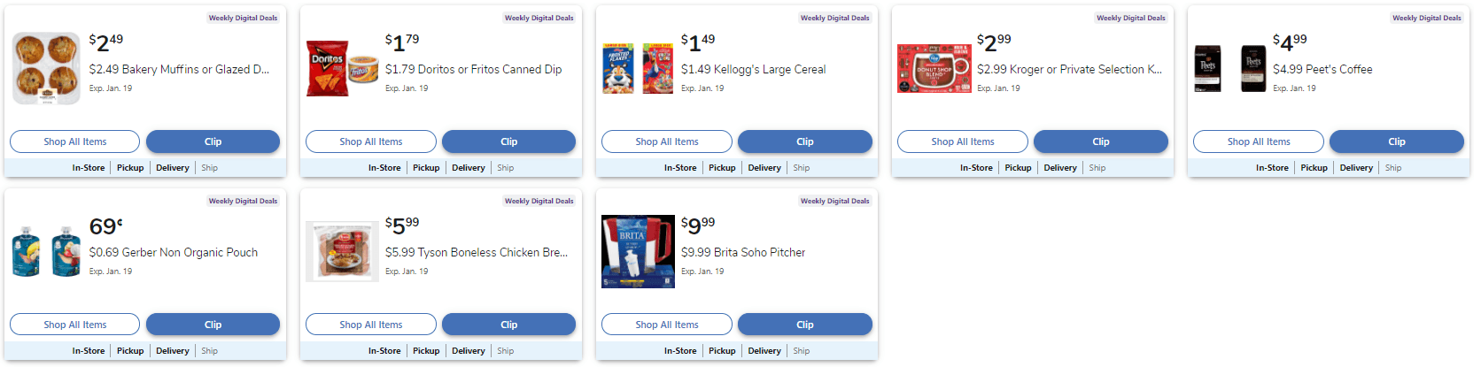Click the Brita Soho Pitcher image
1481x367 pixels.
click(x=638, y=251)
